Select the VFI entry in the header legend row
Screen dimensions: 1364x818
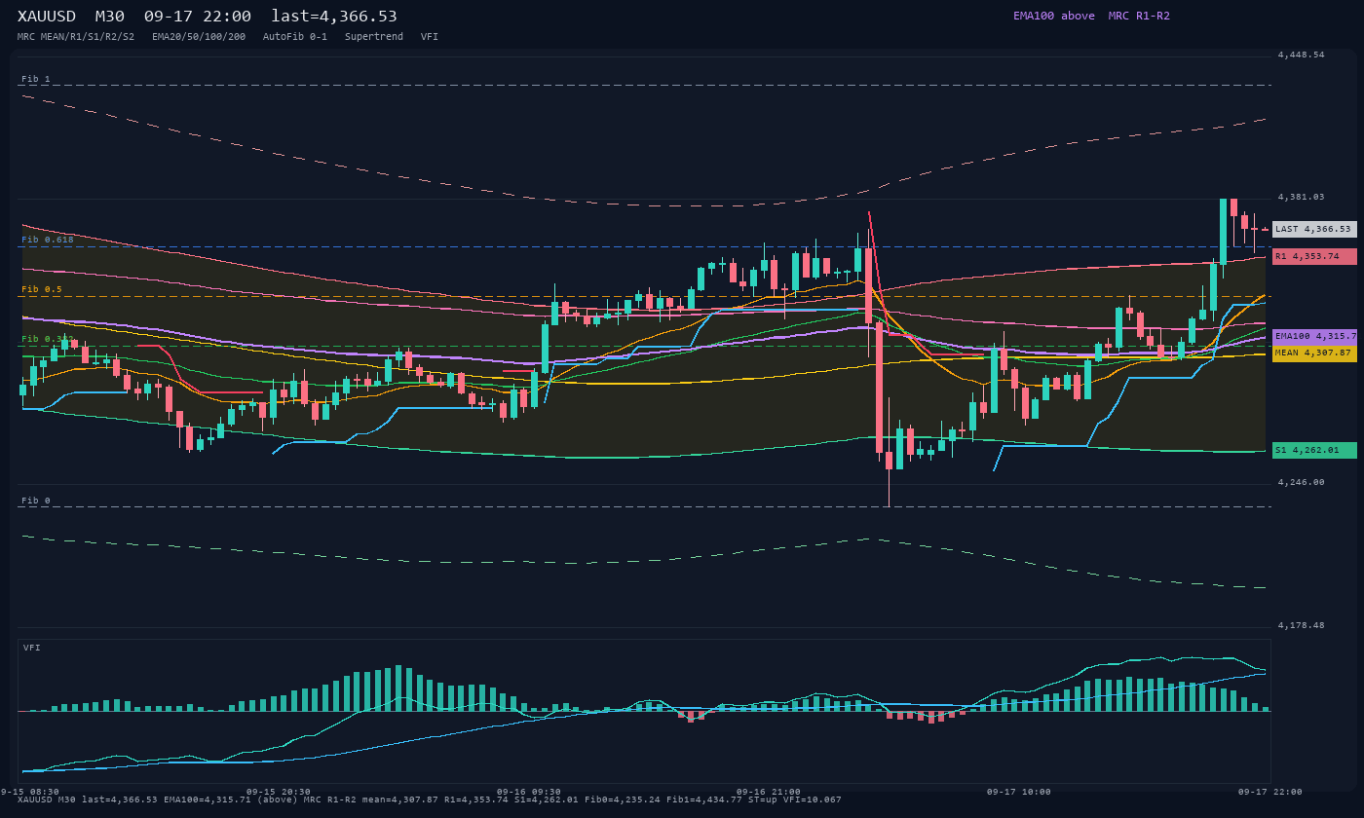[430, 36]
